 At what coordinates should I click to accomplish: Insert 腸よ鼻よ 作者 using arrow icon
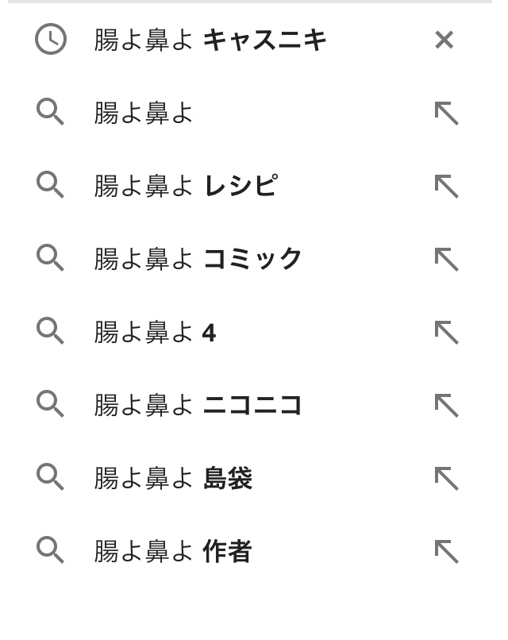tap(446, 552)
